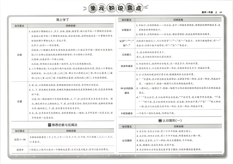
Task: Click the line '4. 球:圆圆的,表面是曲面,没有平面。'
Action: [x=156, y=145]
